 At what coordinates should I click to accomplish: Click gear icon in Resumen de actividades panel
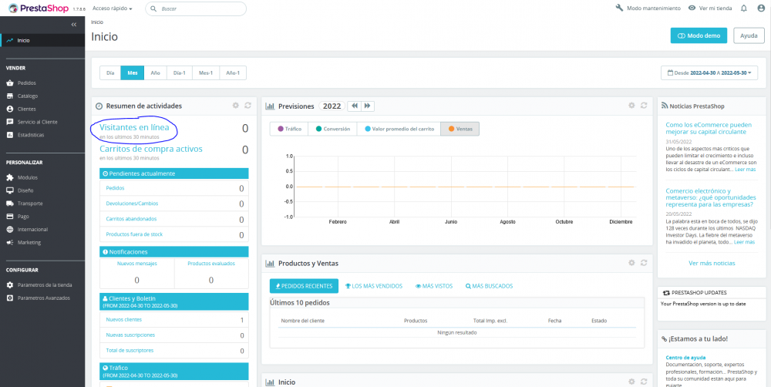coord(236,106)
